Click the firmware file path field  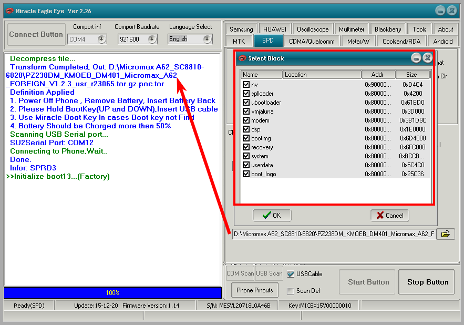pyautogui.click(x=334, y=234)
